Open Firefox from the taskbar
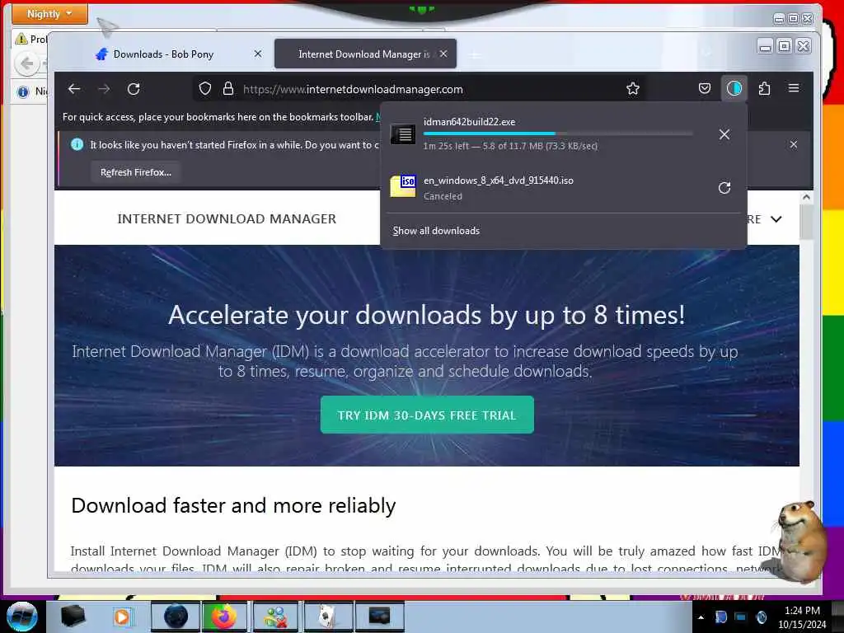844x633 pixels. [224, 617]
